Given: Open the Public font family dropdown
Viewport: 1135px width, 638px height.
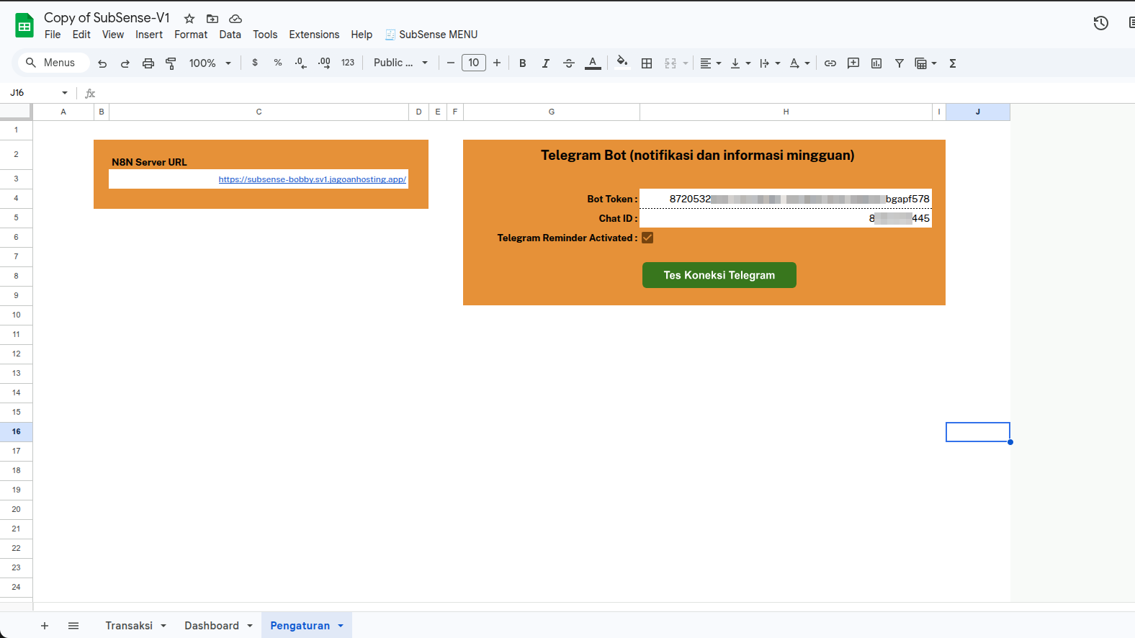Looking at the screenshot, I should [x=400, y=63].
